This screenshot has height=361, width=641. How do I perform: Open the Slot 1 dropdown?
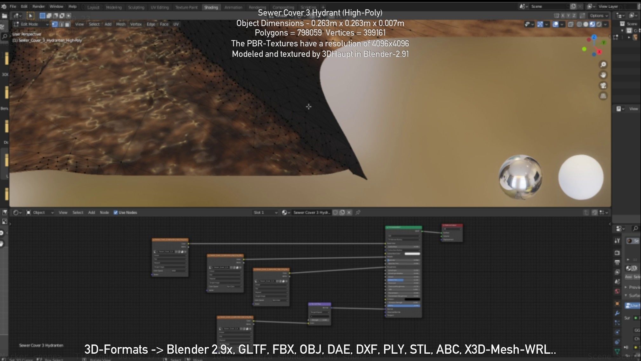coord(265,213)
